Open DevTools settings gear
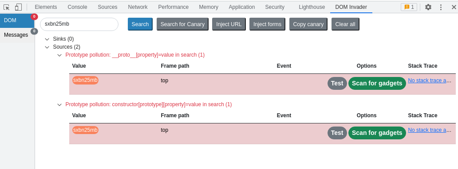The image size is (458, 169). pyautogui.click(x=428, y=7)
